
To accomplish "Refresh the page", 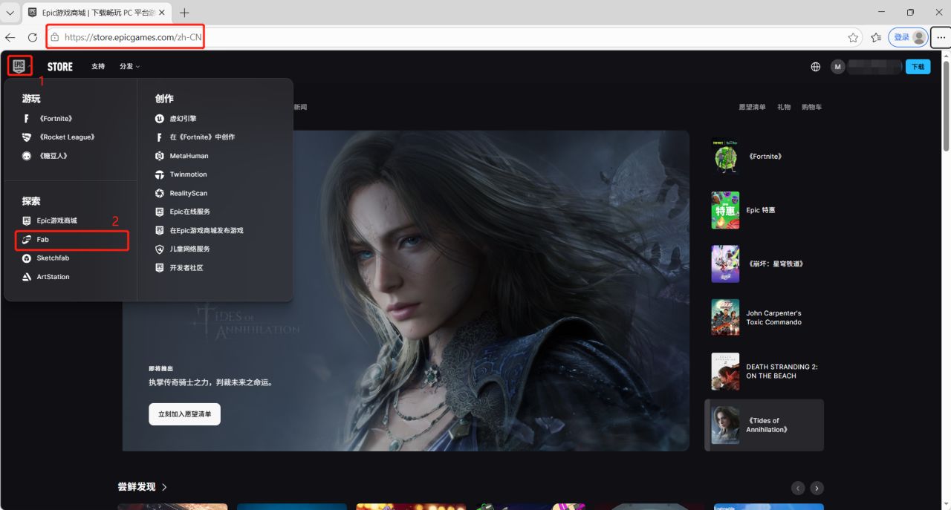I will coord(33,37).
